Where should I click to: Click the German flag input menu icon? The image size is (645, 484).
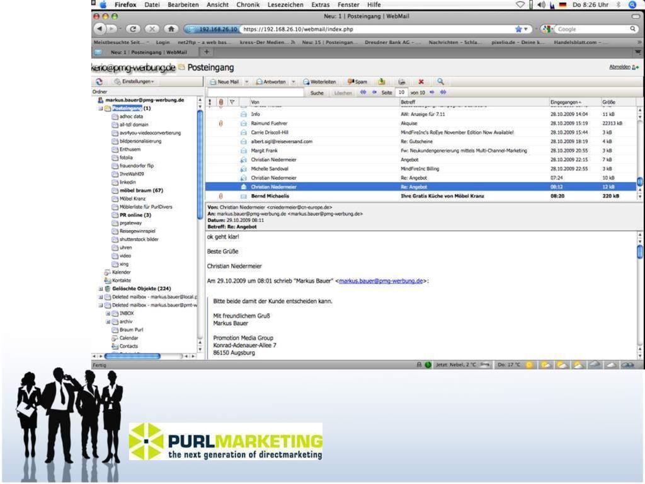point(562,4)
